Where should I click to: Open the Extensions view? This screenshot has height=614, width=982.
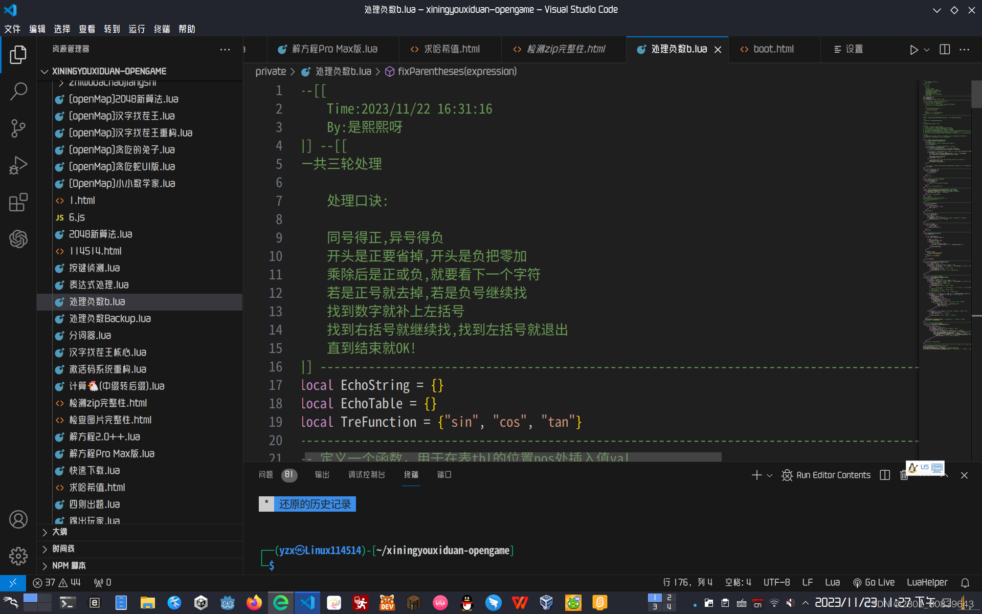point(18,202)
